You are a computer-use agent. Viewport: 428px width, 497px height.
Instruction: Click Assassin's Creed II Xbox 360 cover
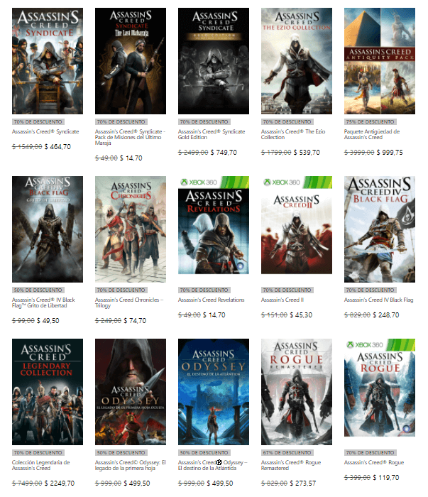point(297,229)
